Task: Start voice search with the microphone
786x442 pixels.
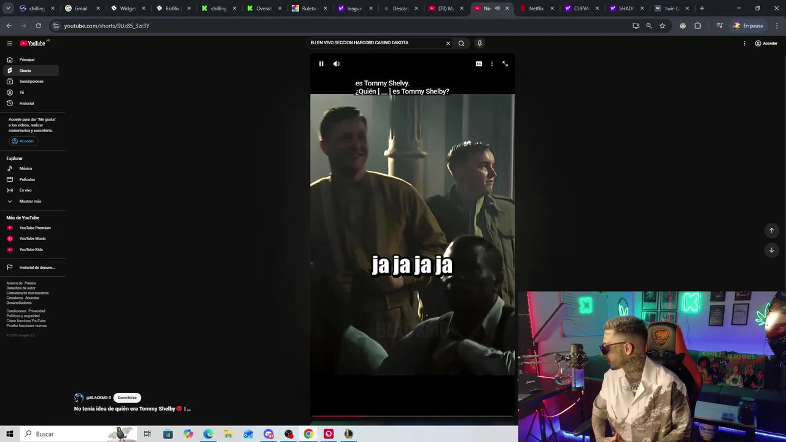Action: [x=480, y=43]
